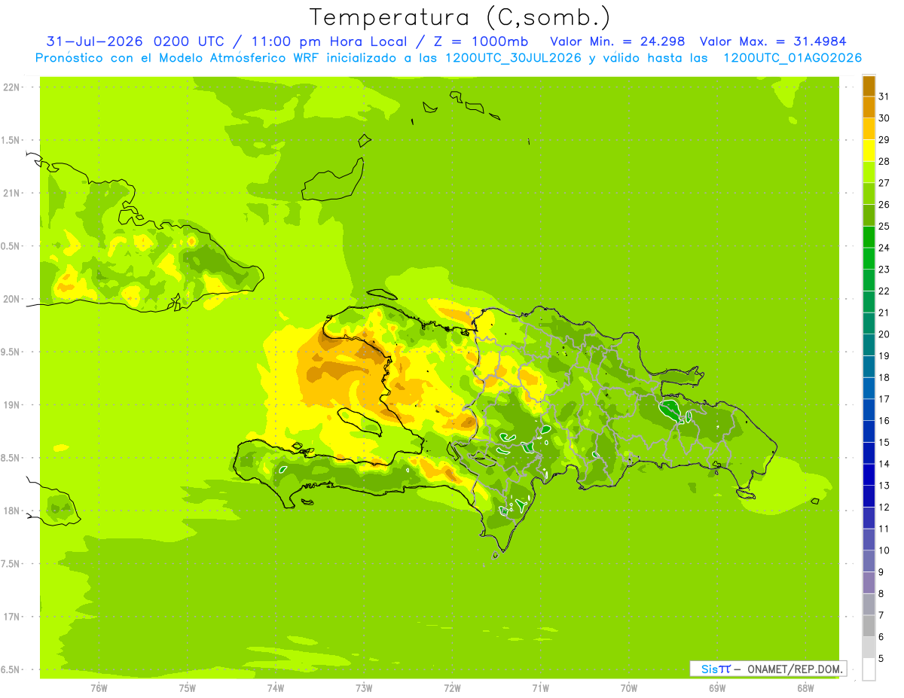
Task: Click the latitude axis label "6.5N"
Action: click(11, 670)
